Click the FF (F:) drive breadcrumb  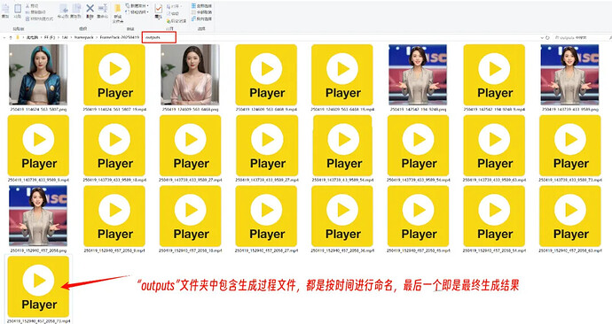(50, 37)
